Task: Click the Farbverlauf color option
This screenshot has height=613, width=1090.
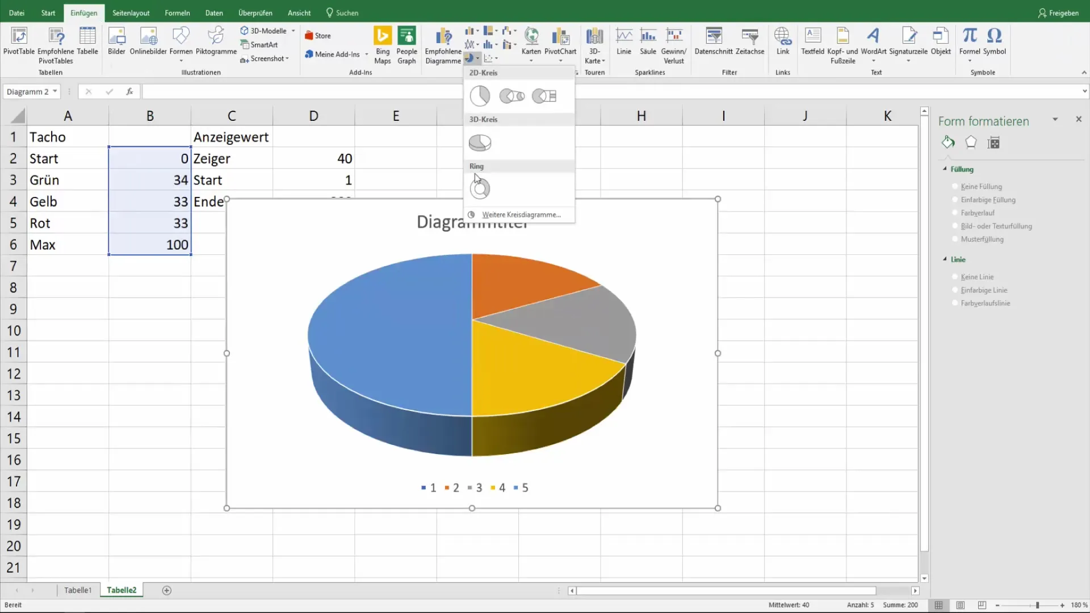Action: (x=956, y=213)
